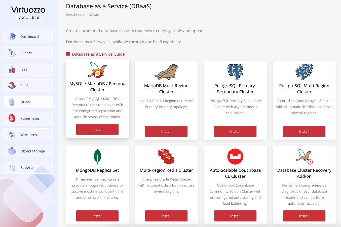The image size is (341, 227).
Task: Click the Database as a Service (DBaaS) heading
Action: pyautogui.click(x=109, y=6)
